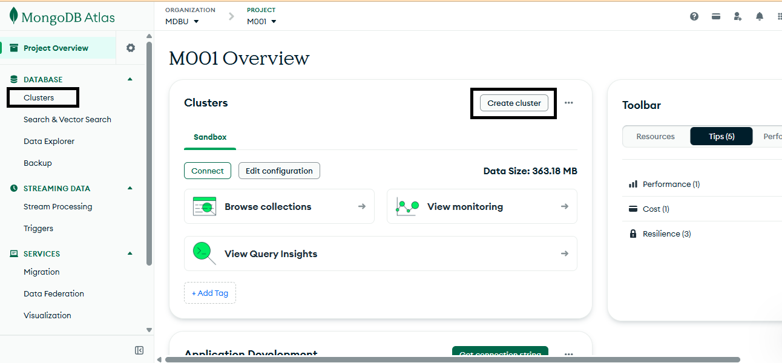
Task: Click sidebar scrollbar up arrow
Action: (149, 36)
